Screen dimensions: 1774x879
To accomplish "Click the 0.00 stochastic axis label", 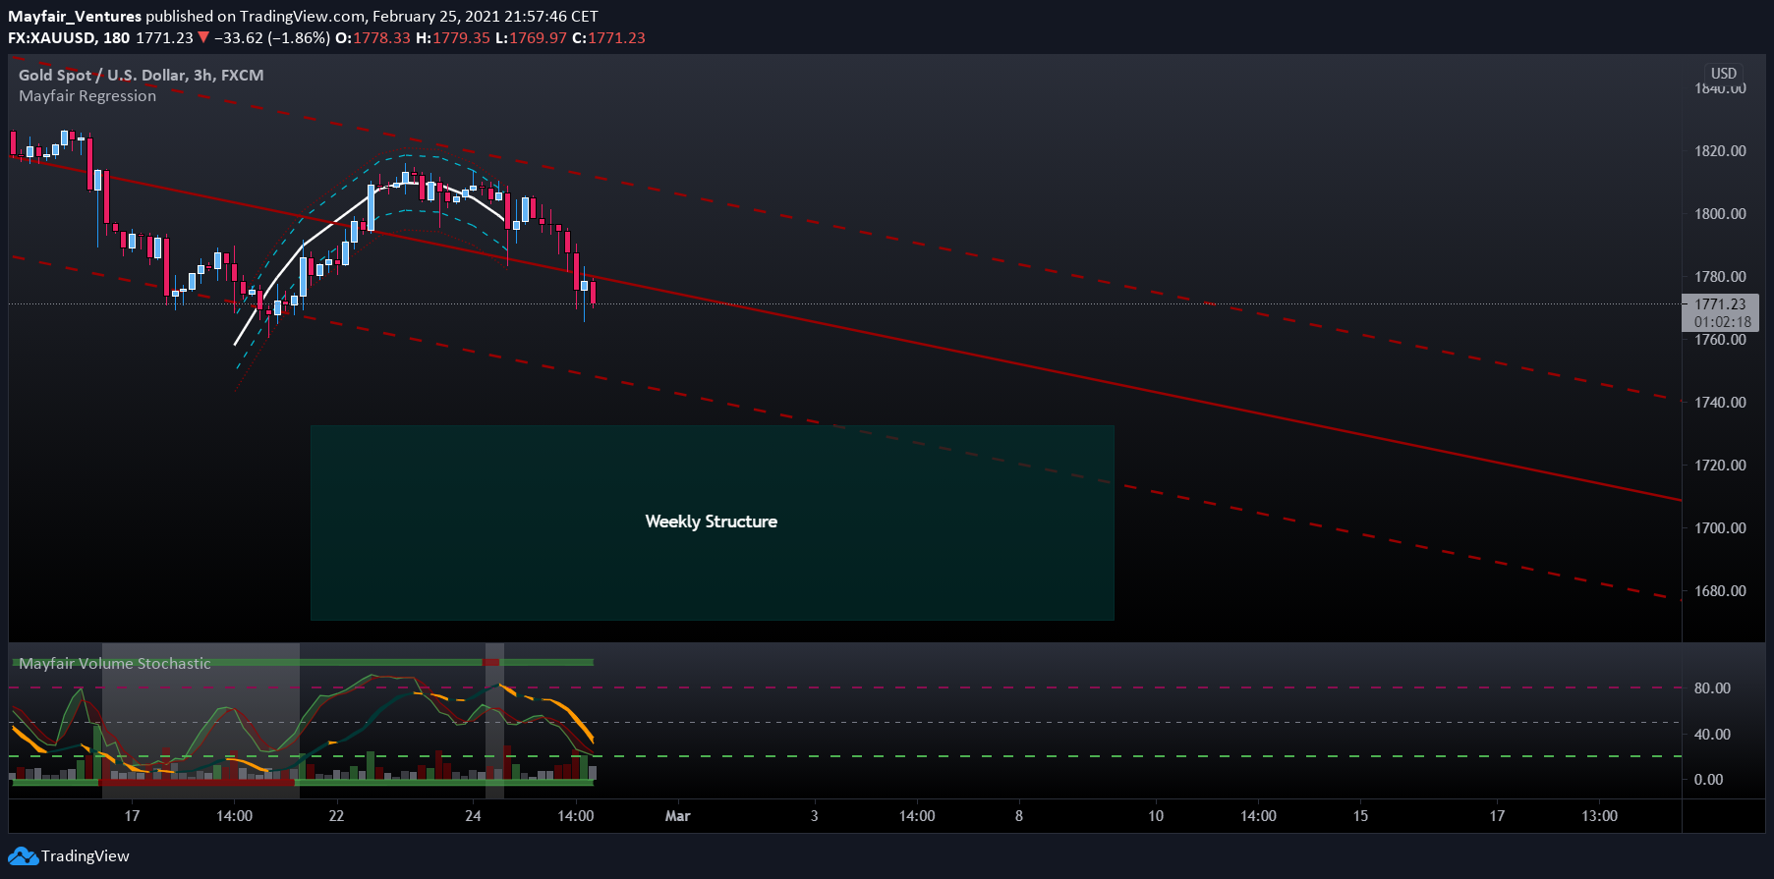I will pyautogui.click(x=1708, y=780).
